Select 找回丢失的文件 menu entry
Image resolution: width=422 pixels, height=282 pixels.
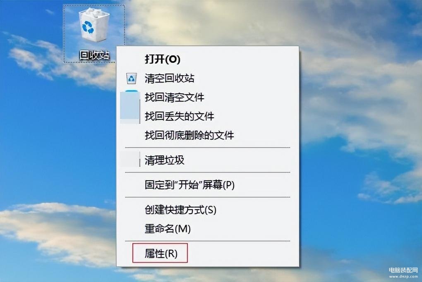pyautogui.click(x=179, y=116)
